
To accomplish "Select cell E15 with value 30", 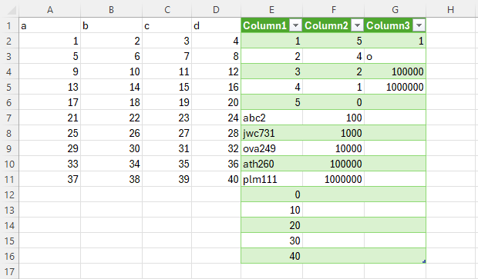I will coord(271,241).
